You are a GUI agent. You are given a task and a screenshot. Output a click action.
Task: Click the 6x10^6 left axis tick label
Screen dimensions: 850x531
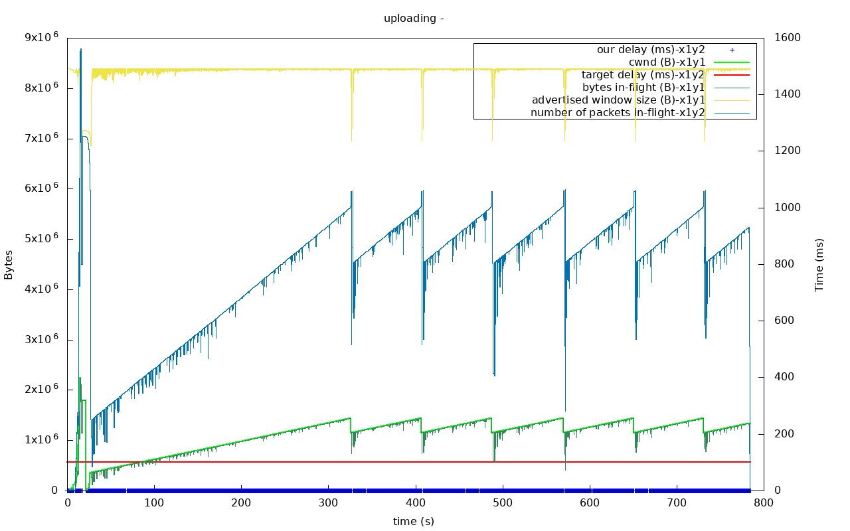point(41,189)
